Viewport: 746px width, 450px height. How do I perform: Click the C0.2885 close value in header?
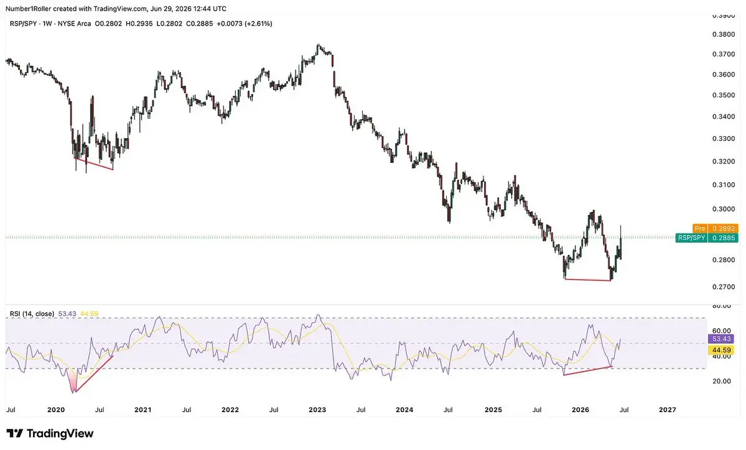[199, 23]
